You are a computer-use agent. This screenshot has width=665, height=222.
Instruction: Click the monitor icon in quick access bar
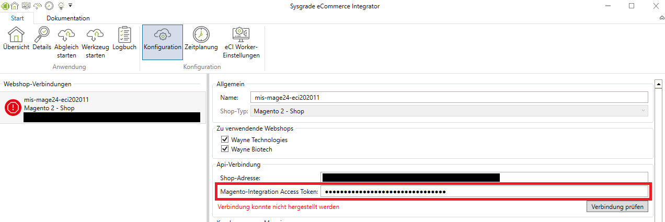(26, 6)
